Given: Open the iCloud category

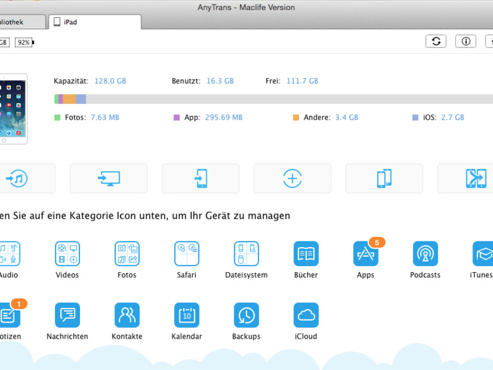Looking at the screenshot, I should point(306,316).
